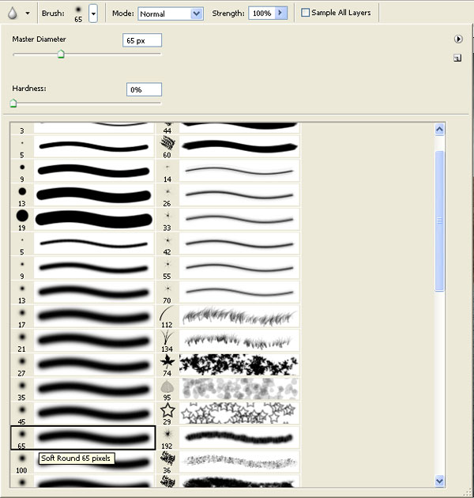Click the Blur tool droplet icon
474x498 pixels.
coord(12,13)
